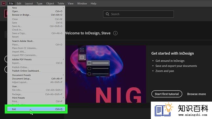The image size is (212, 119).
Task: Expand the New submenu arrow
Action: pos(63,8)
